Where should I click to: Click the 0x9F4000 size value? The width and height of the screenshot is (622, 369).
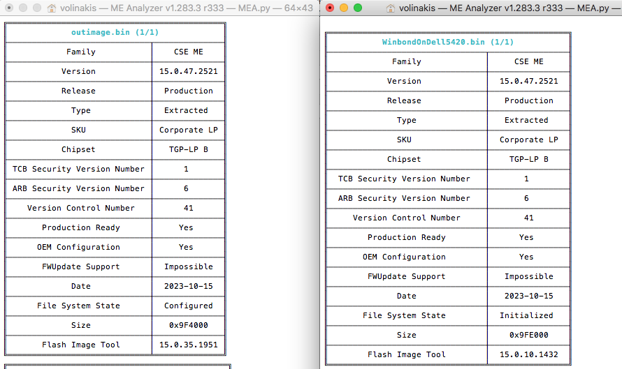[x=188, y=325]
